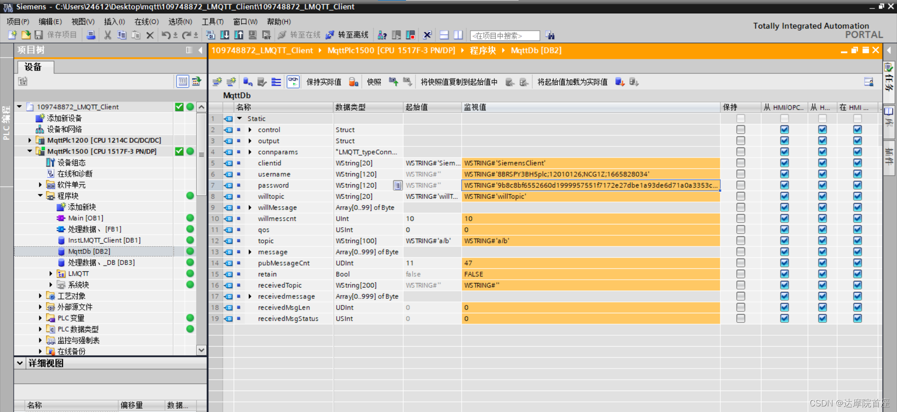Click the 保持实际值 button
897x412 pixels.
click(x=324, y=82)
